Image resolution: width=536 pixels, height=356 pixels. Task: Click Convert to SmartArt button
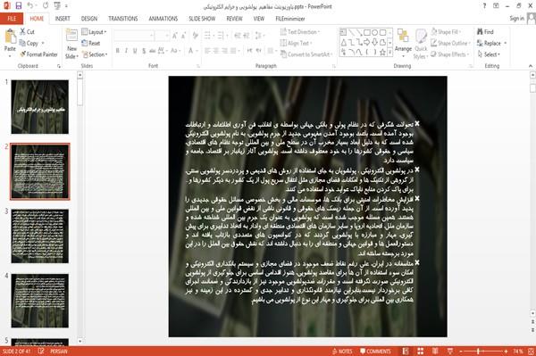306,54
